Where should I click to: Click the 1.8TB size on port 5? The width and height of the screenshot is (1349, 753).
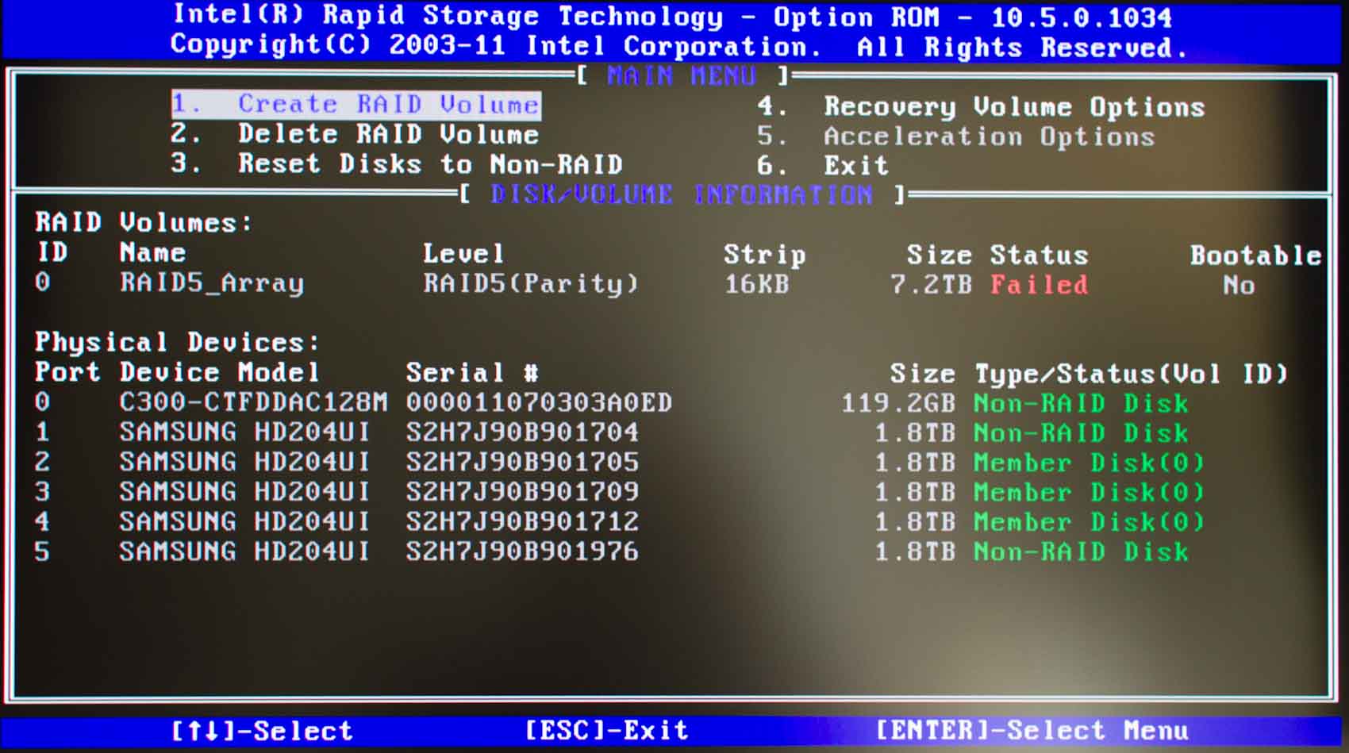[x=915, y=552]
